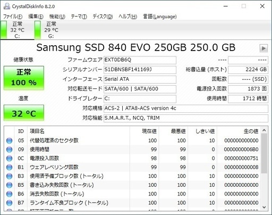
Task: Select the C: drive tab at 32 °C
Action: (x=17, y=30)
